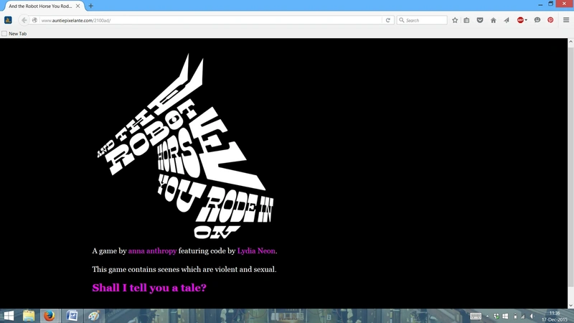Open the bookmarks list clipboard icon
Screen dimensions: 574x323
click(466, 20)
